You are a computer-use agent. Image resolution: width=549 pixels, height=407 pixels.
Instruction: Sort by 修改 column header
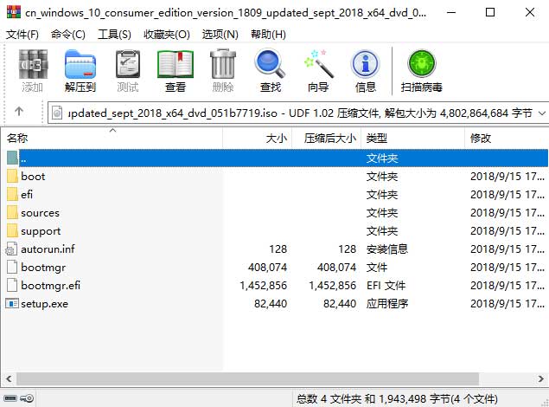[x=507, y=139]
